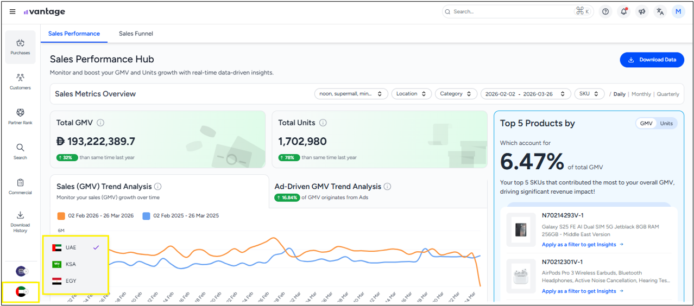694x306 pixels.
Task: Select KSA from the country list
Action: (71, 264)
